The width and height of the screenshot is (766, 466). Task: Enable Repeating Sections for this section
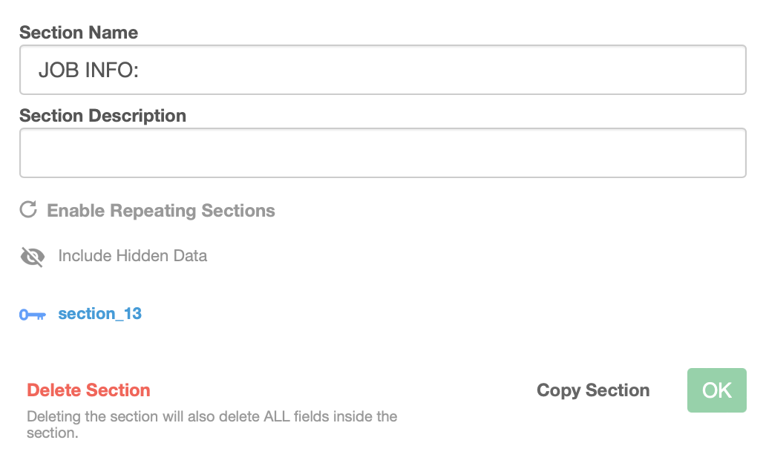click(160, 210)
